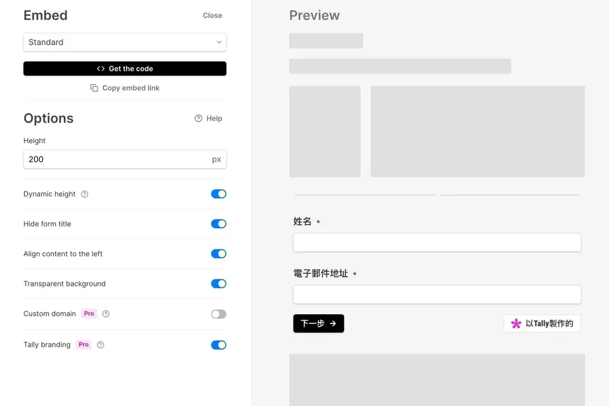This screenshot has width=609, height=406.
Task: Click the help icon beside Tally branding
Action: tap(101, 345)
